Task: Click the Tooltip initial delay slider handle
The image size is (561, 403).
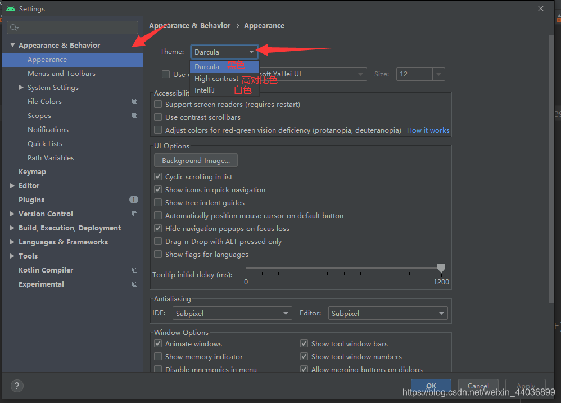Action: point(441,268)
